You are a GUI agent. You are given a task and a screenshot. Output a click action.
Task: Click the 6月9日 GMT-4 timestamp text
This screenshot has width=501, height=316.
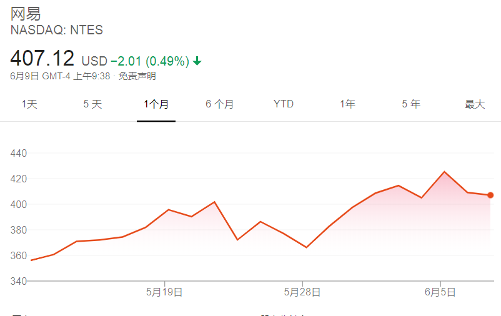pyautogui.click(x=60, y=76)
